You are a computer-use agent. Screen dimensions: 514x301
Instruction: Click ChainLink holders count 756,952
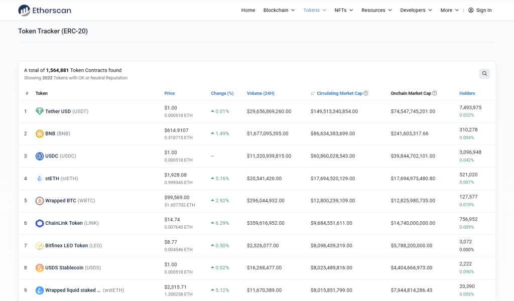tap(468, 219)
